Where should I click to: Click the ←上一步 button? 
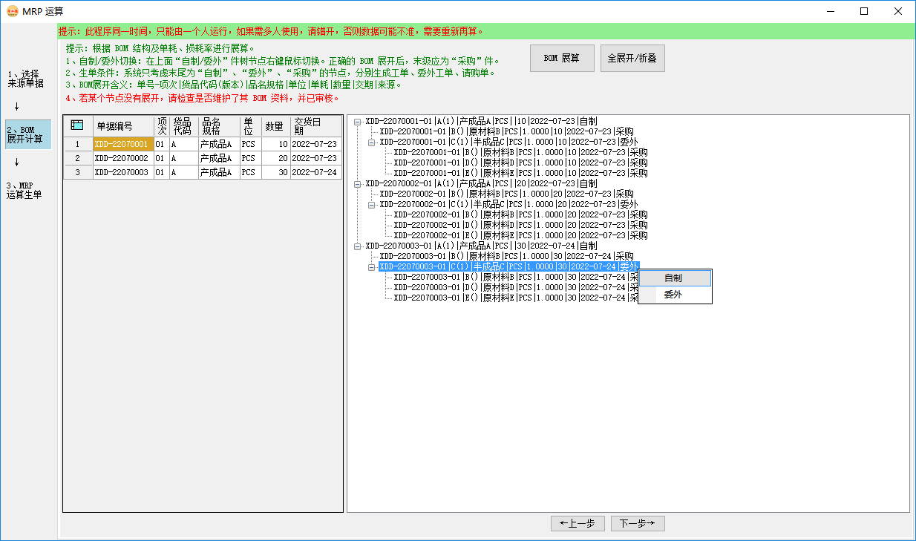[x=578, y=523]
